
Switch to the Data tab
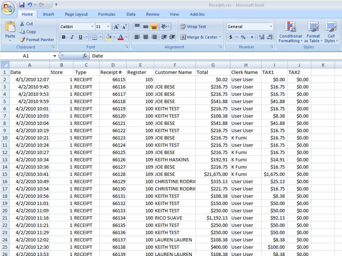point(131,14)
